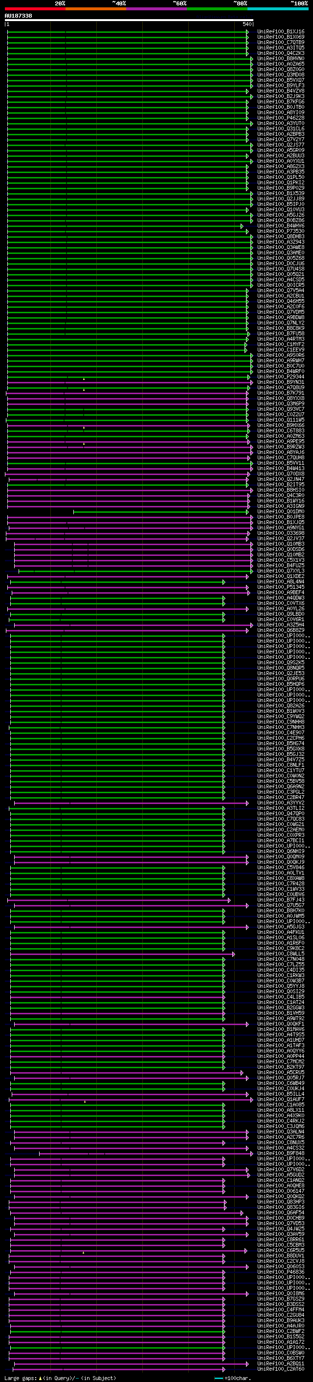
Task: Select the UniRef100_A8G2X3 label
Action: 281,166
